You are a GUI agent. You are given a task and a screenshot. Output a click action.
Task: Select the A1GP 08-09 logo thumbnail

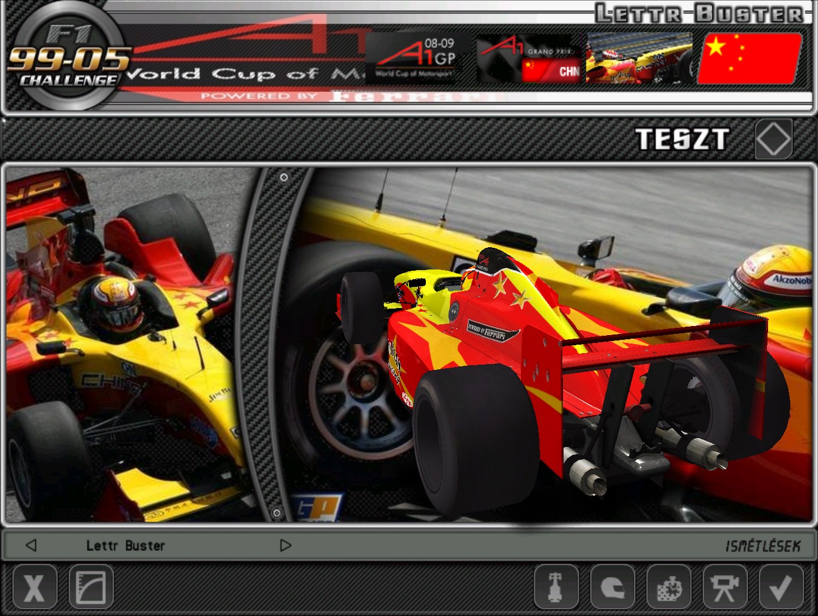(x=418, y=58)
